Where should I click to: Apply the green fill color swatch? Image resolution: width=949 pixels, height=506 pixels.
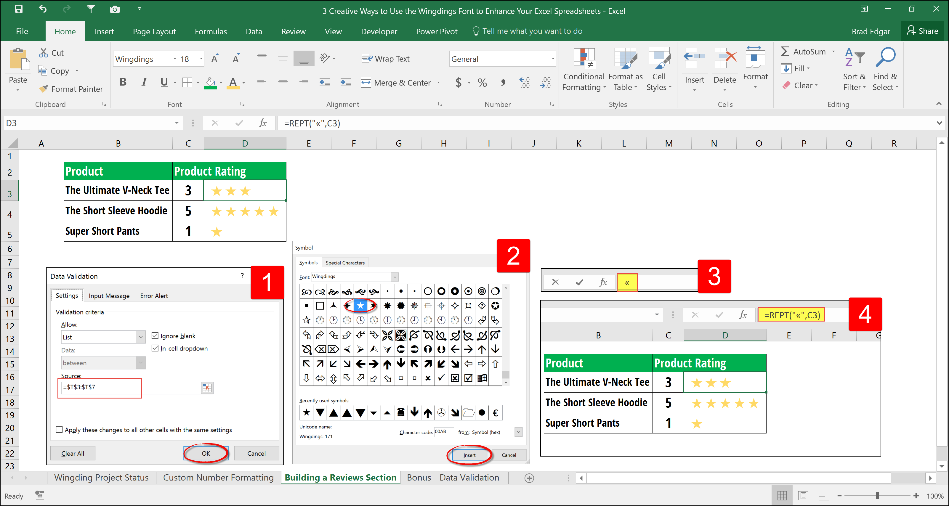(x=210, y=83)
